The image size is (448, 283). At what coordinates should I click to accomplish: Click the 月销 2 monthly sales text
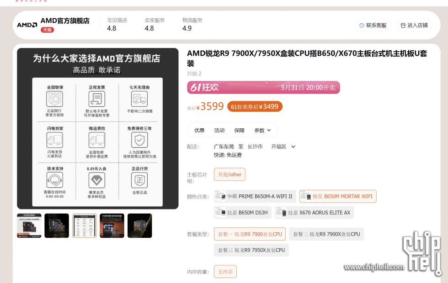tap(194, 73)
